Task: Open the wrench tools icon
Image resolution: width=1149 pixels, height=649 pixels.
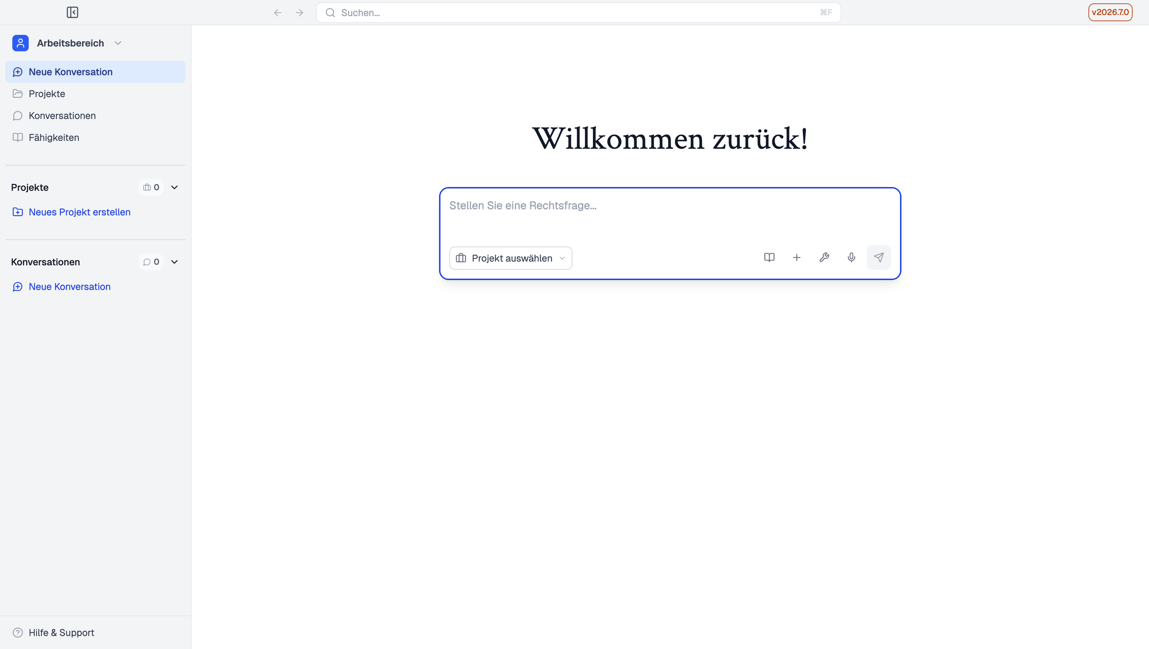Action: tap(824, 257)
